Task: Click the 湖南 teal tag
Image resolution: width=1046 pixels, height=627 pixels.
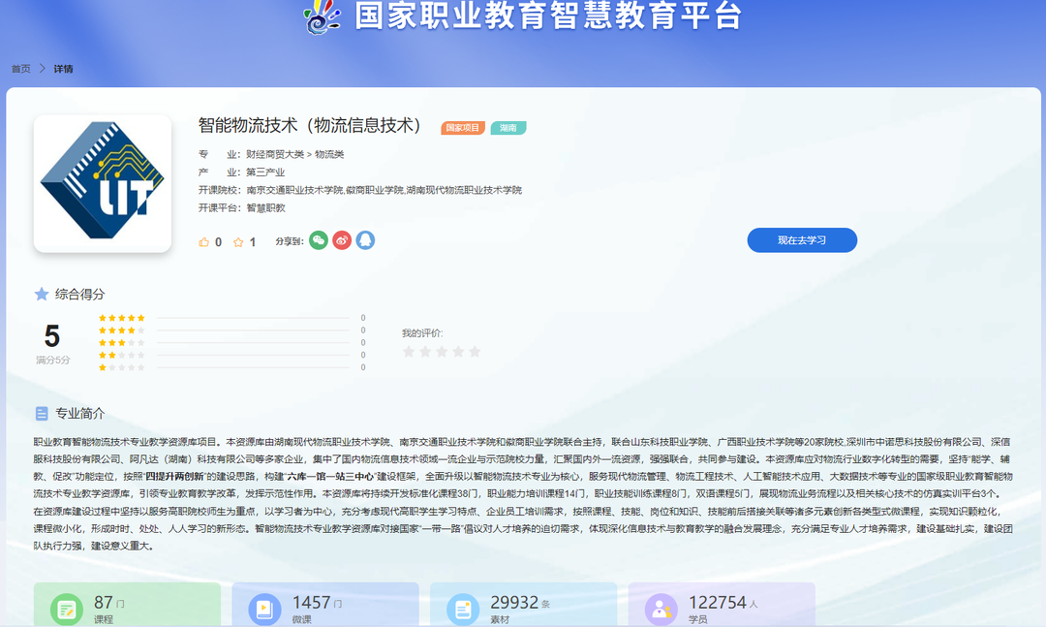Action: (x=508, y=128)
